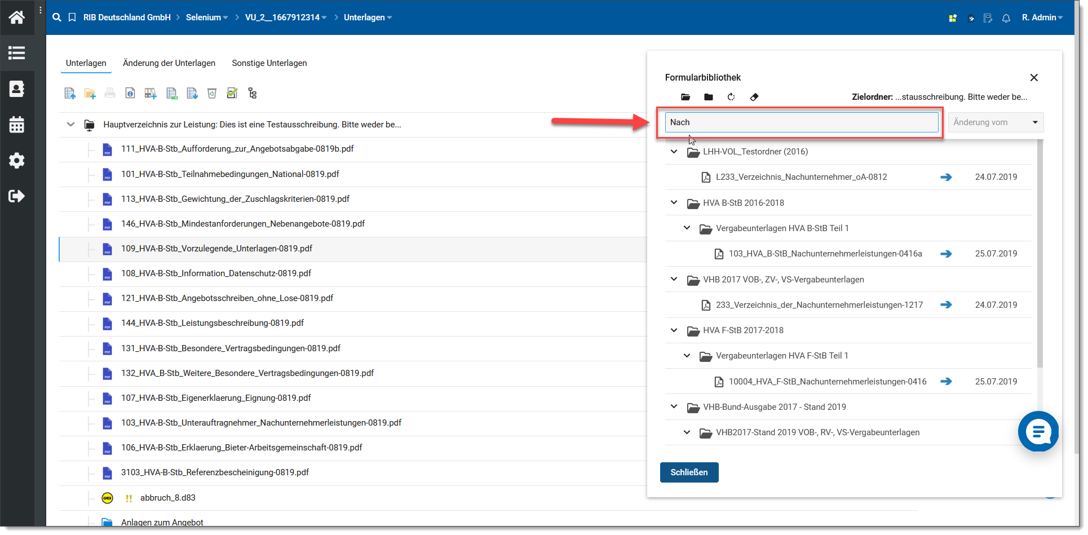Click the eraser icon to clear the filter
Screen dimensions: 1088x535
(754, 97)
